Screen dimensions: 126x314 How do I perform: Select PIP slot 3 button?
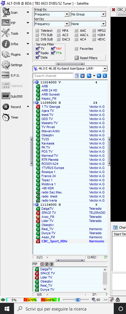pyautogui.click(x=51, y=264)
